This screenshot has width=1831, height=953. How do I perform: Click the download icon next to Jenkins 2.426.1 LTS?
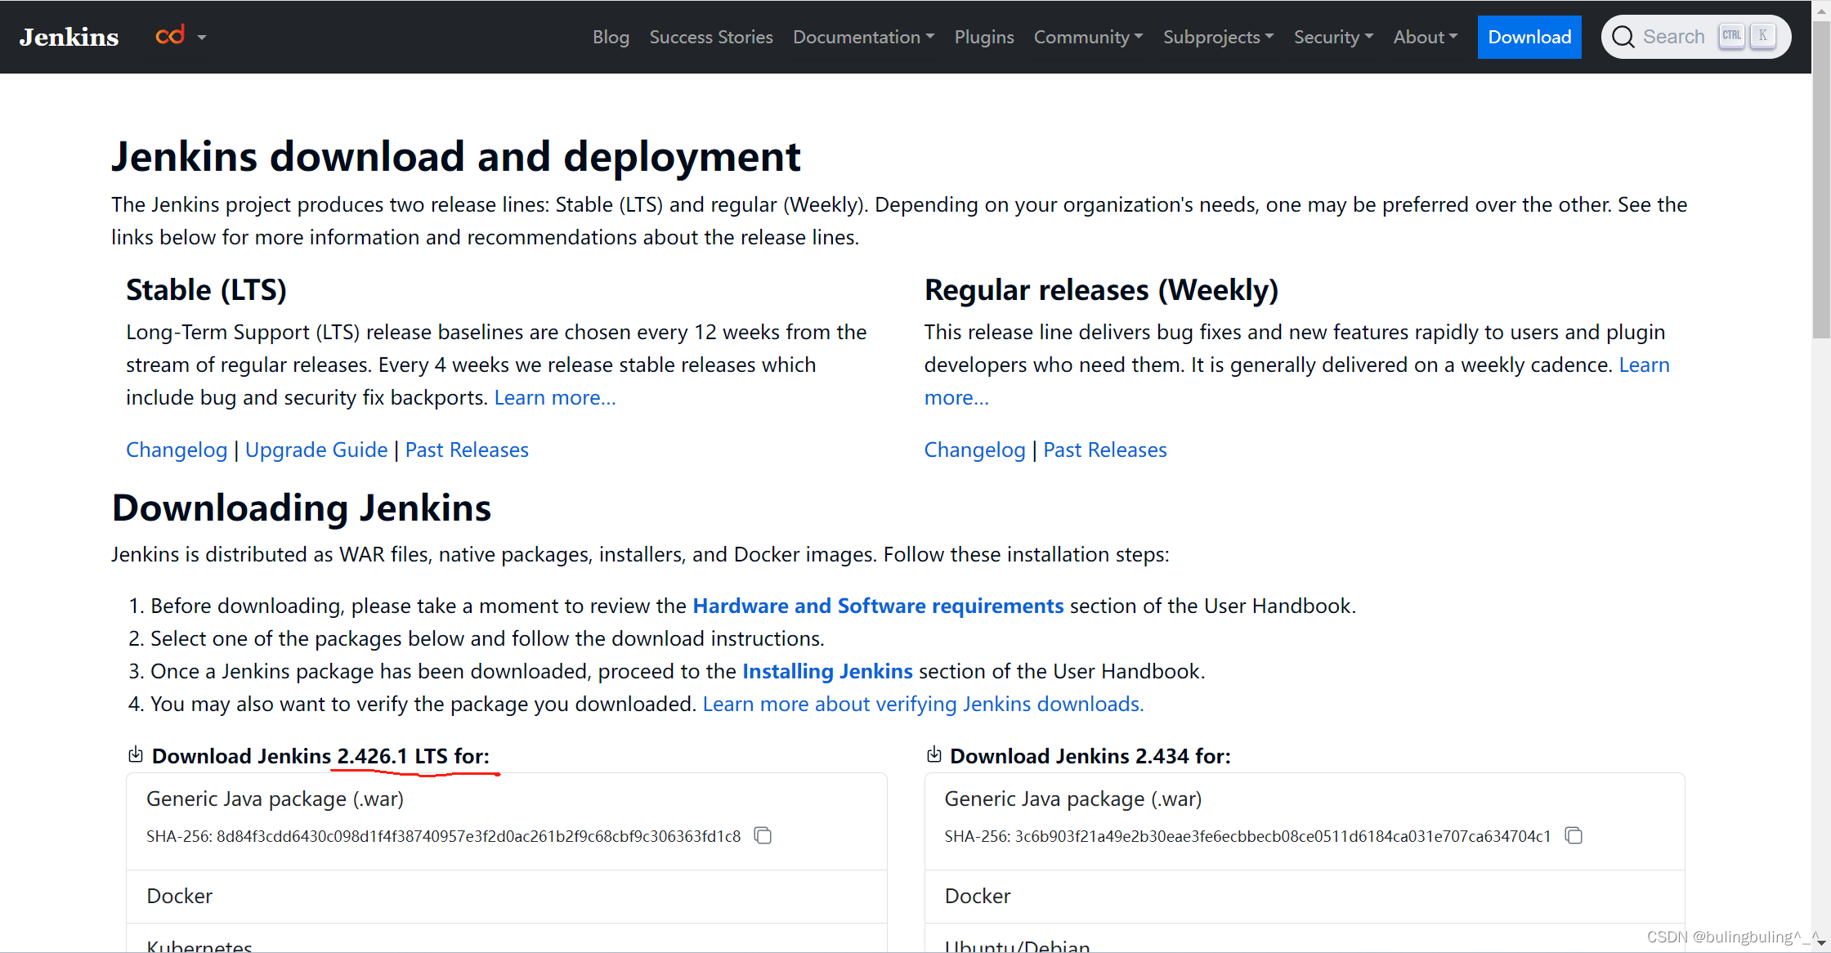[x=136, y=756]
